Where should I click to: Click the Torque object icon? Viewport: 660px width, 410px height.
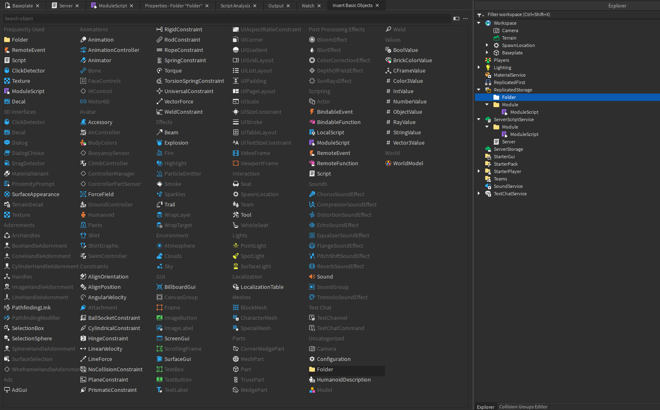click(160, 71)
